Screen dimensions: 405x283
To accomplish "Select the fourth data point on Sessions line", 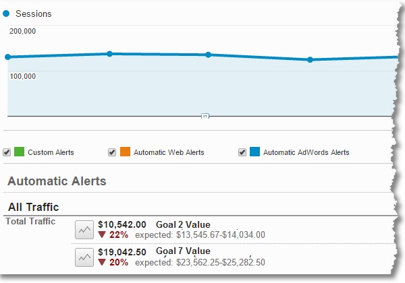I will (x=310, y=60).
